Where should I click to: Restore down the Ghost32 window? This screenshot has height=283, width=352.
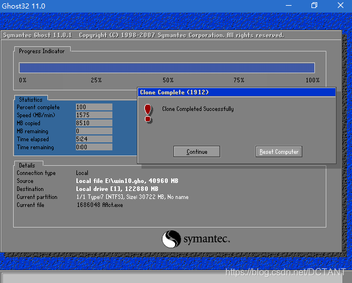(x=314, y=5)
